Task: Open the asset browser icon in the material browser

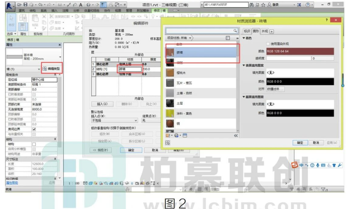Action: point(185,135)
